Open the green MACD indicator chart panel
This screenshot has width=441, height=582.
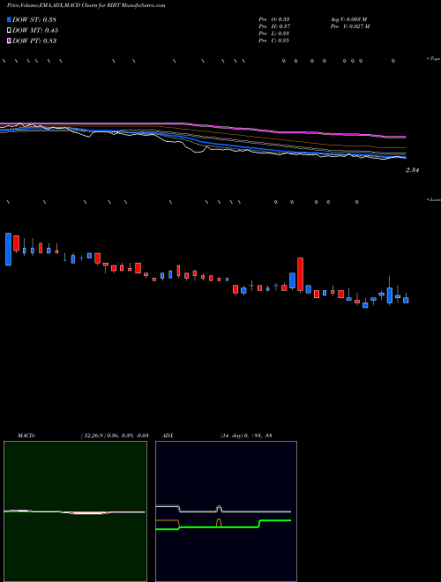[75, 511]
